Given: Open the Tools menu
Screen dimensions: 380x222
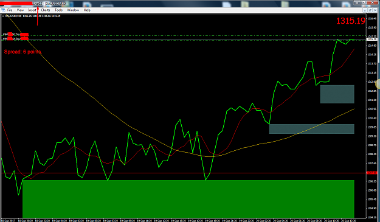Looking at the screenshot, I should coord(58,10).
